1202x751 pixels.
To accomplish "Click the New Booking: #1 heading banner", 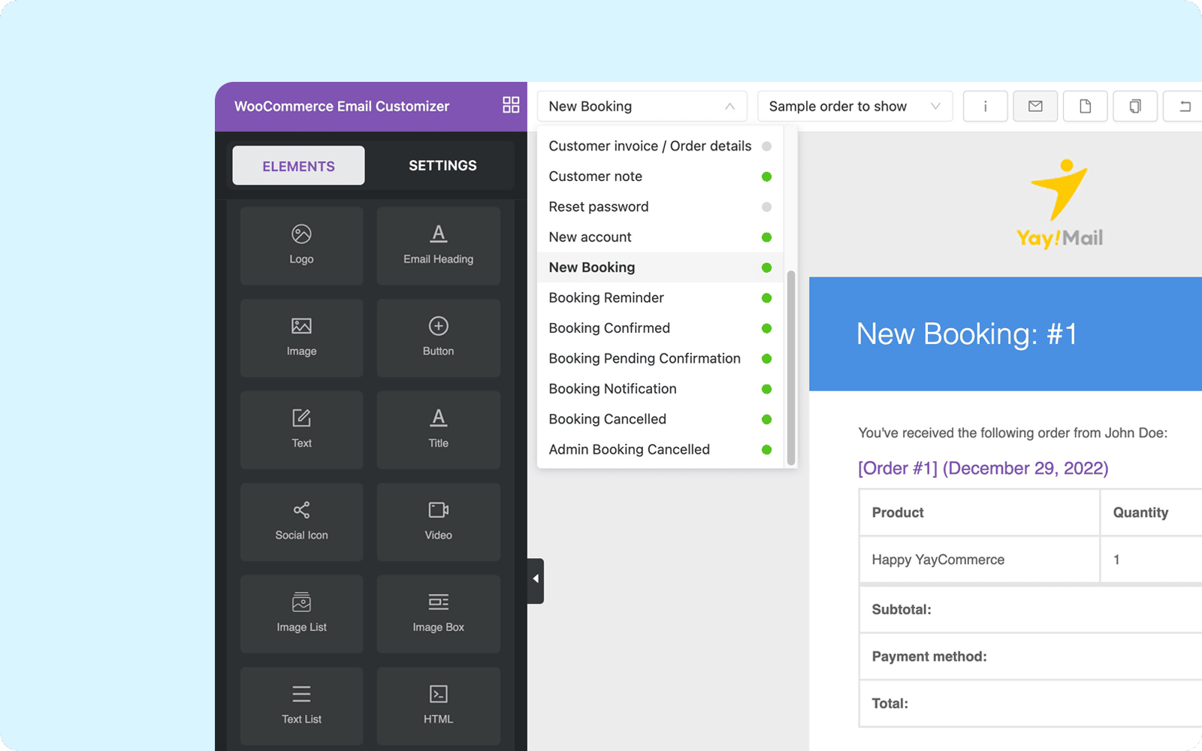I will tap(1005, 333).
